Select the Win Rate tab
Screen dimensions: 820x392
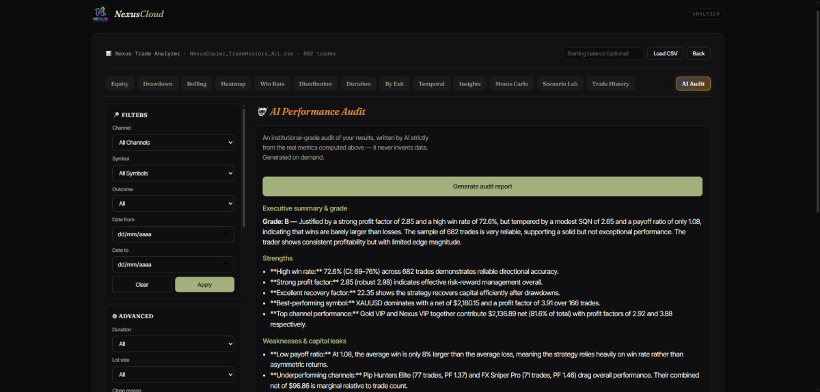[273, 84]
